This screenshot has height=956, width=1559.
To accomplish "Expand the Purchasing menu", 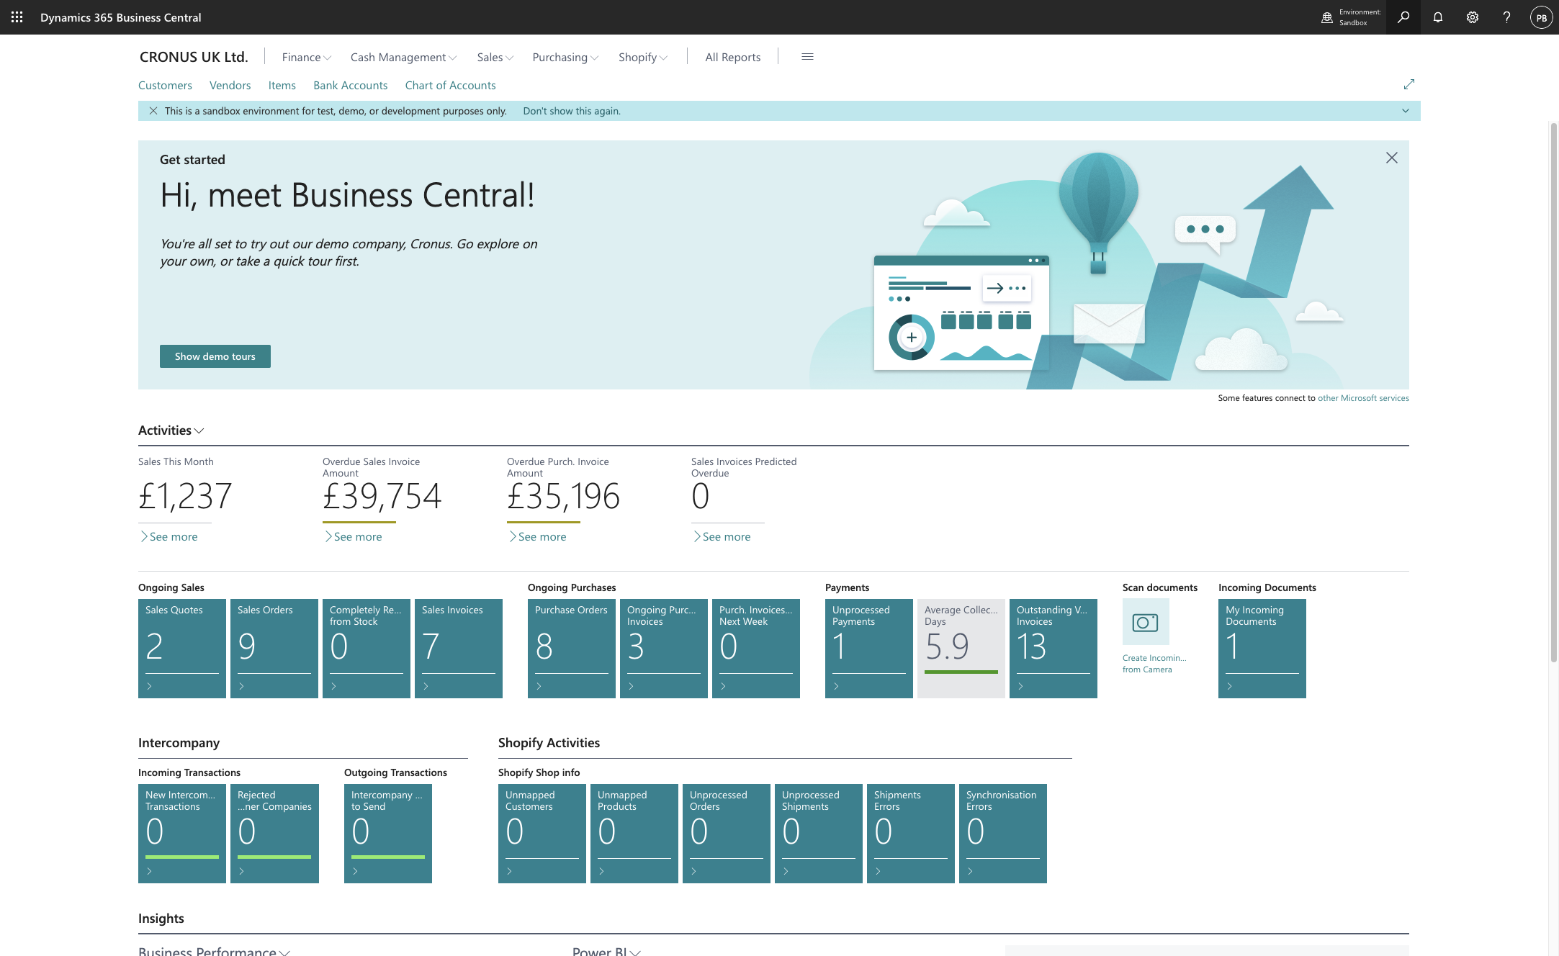I will pos(565,57).
